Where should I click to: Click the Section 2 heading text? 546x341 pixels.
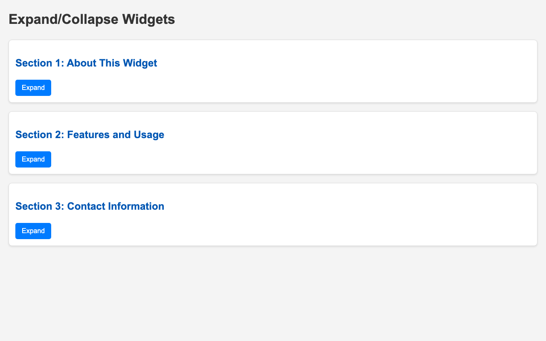point(90,135)
